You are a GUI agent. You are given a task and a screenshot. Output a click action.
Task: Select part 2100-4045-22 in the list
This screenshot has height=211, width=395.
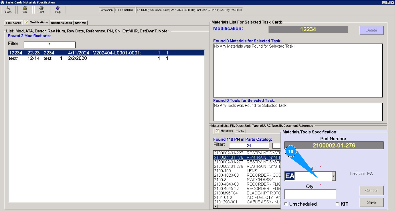[x=247, y=189]
